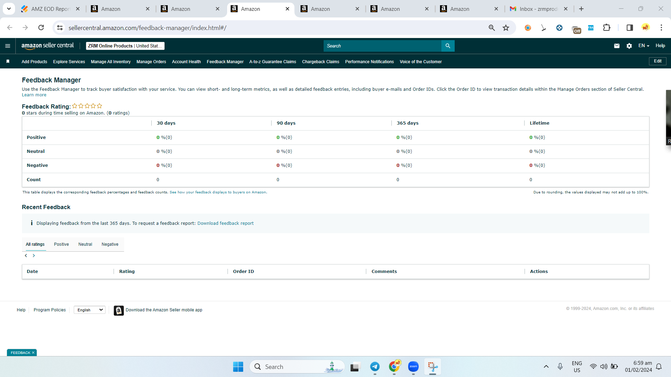Open Manage Orders in the nav bar

[151, 62]
